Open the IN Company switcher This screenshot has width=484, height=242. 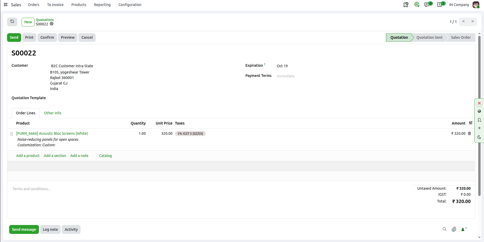459,5
